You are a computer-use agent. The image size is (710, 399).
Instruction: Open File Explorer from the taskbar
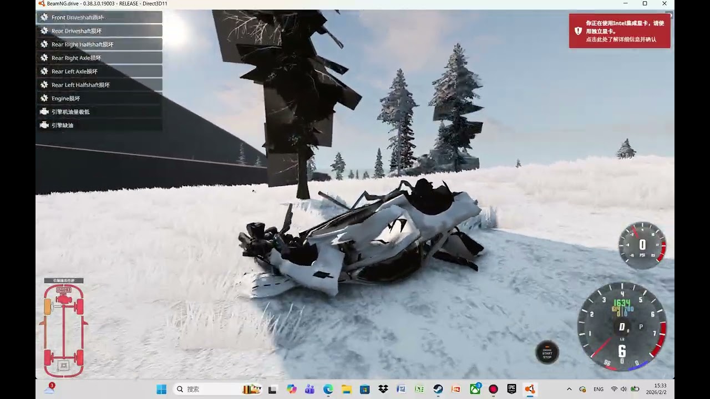coord(346,390)
